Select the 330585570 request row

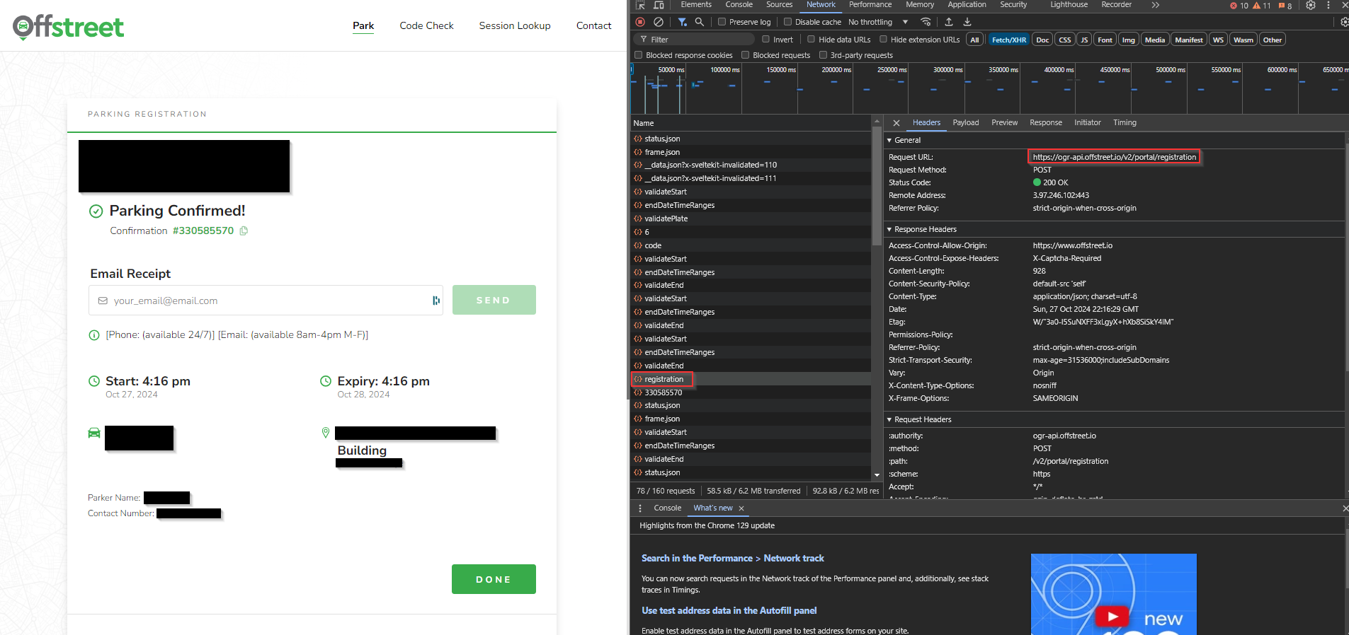pos(751,393)
